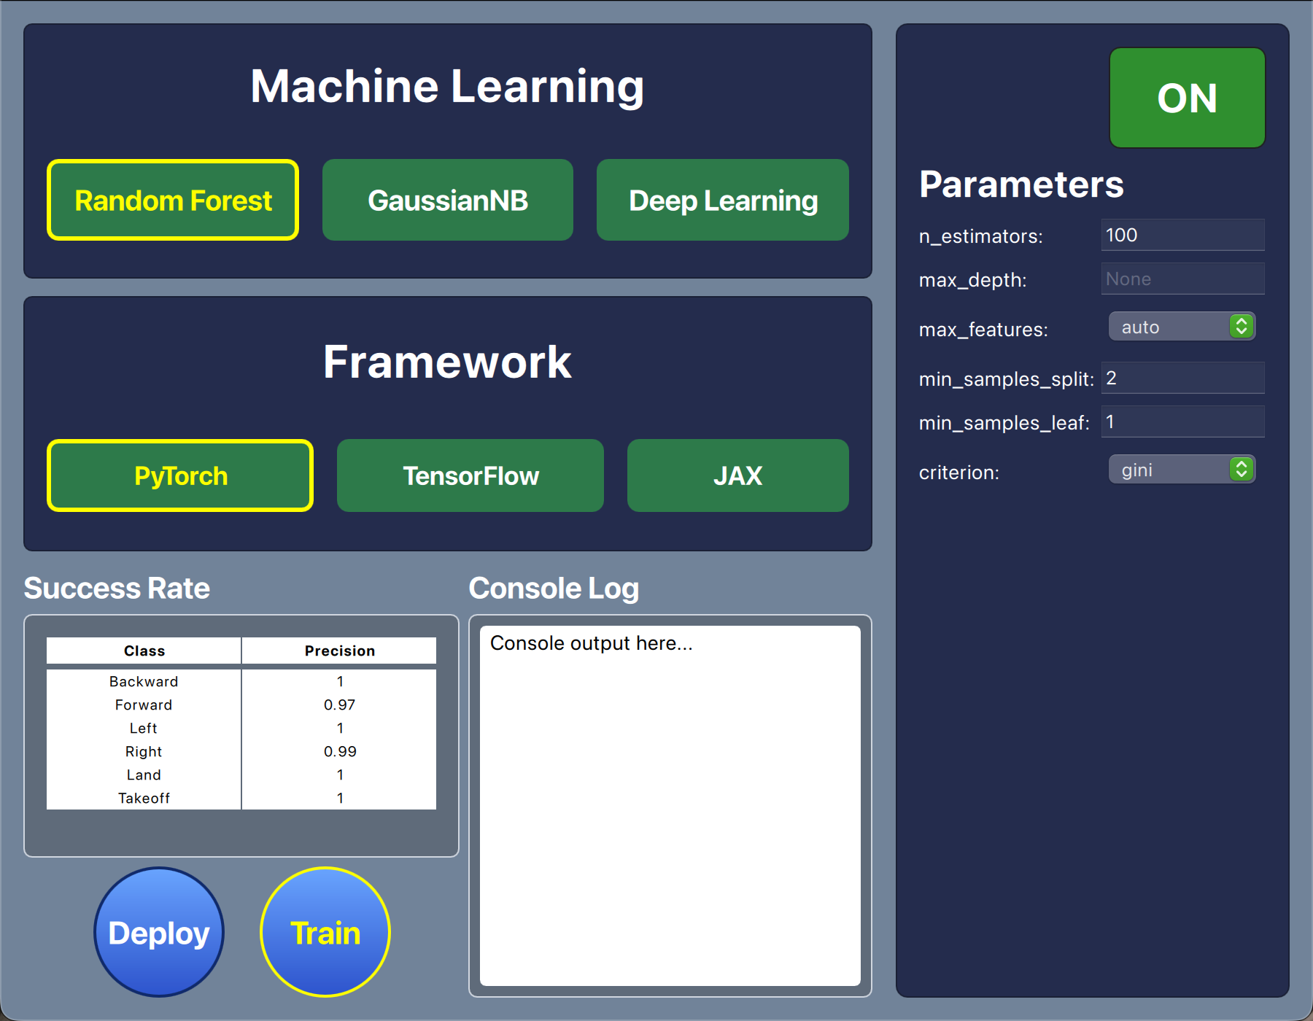Choose the GaussianNB model

tap(448, 200)
